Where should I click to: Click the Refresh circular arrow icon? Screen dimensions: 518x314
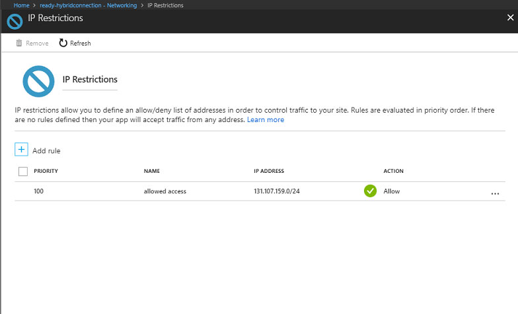[63, 43]
